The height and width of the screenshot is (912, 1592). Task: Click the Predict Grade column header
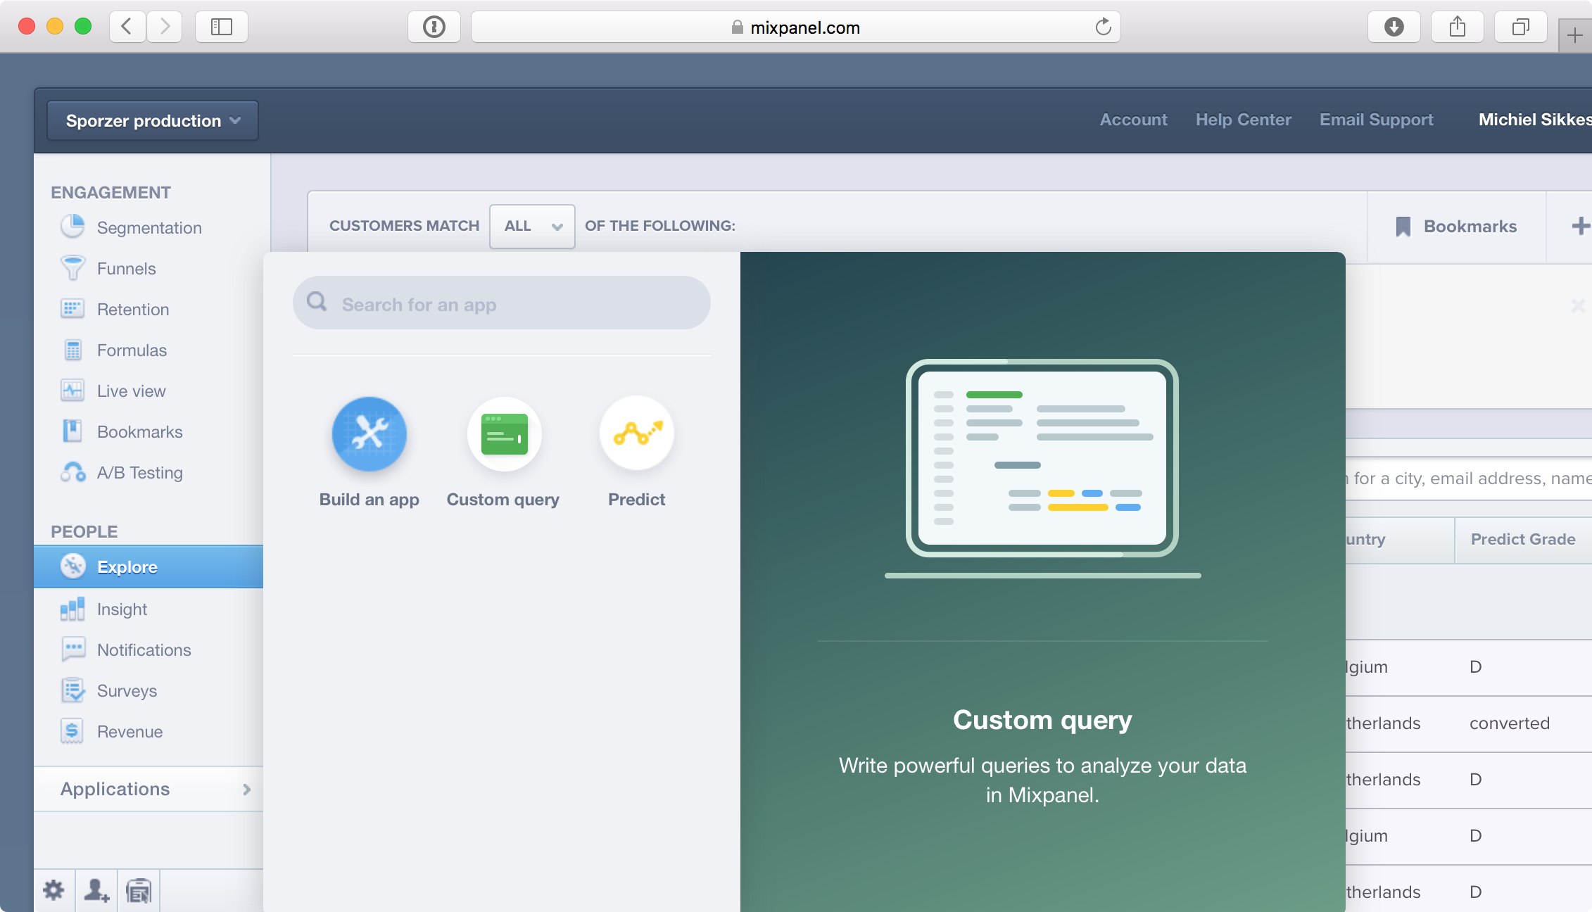click(1522, 539)
